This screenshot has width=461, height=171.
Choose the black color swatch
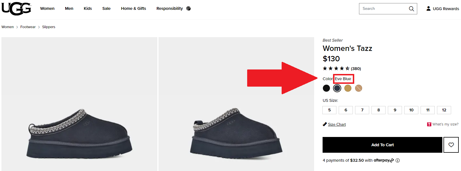pos(326,88)
